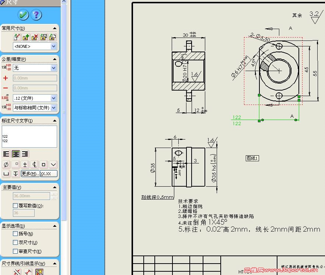
Task: Select note 刻线深0.5mm in the drawing
Action: 158,197
